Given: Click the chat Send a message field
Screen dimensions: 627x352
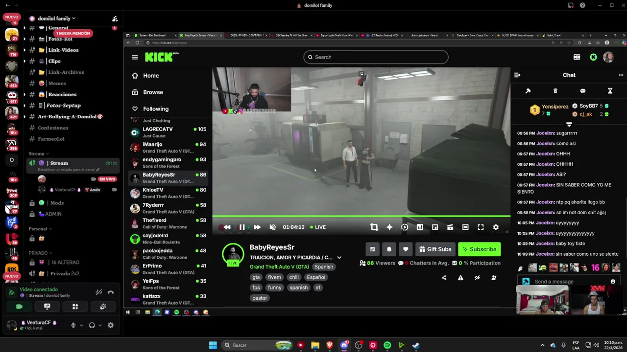Looking at the screenshot, I should 568,282.
